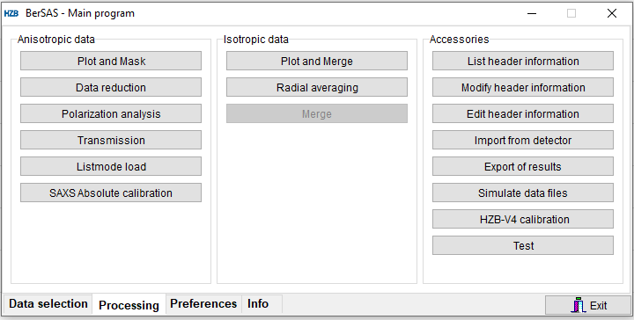Select Edit header information

click(x=523, y=113)
